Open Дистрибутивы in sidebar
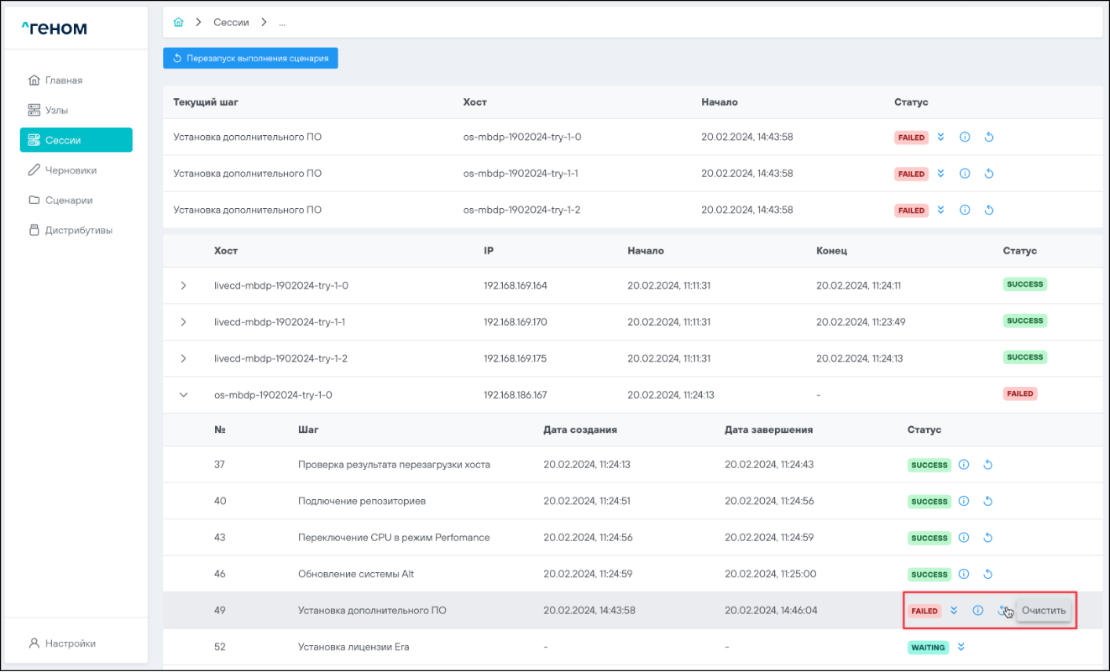This screenshot has height=672, width=1110. [x=78, y=230]
